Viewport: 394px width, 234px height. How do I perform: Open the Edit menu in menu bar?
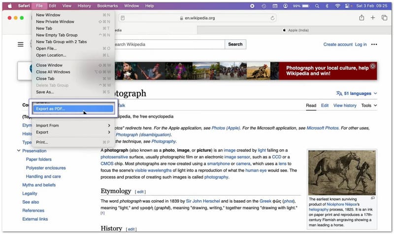(x=52, y=6)
